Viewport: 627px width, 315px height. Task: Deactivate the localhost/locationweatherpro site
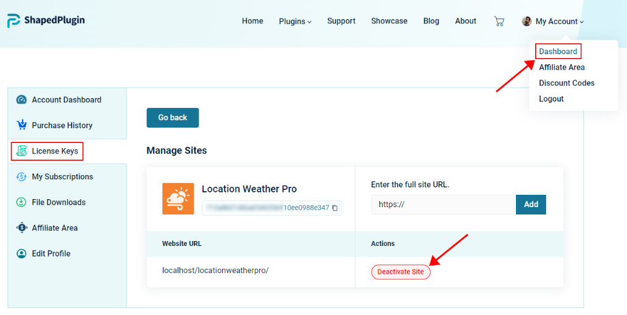point(401,272)
